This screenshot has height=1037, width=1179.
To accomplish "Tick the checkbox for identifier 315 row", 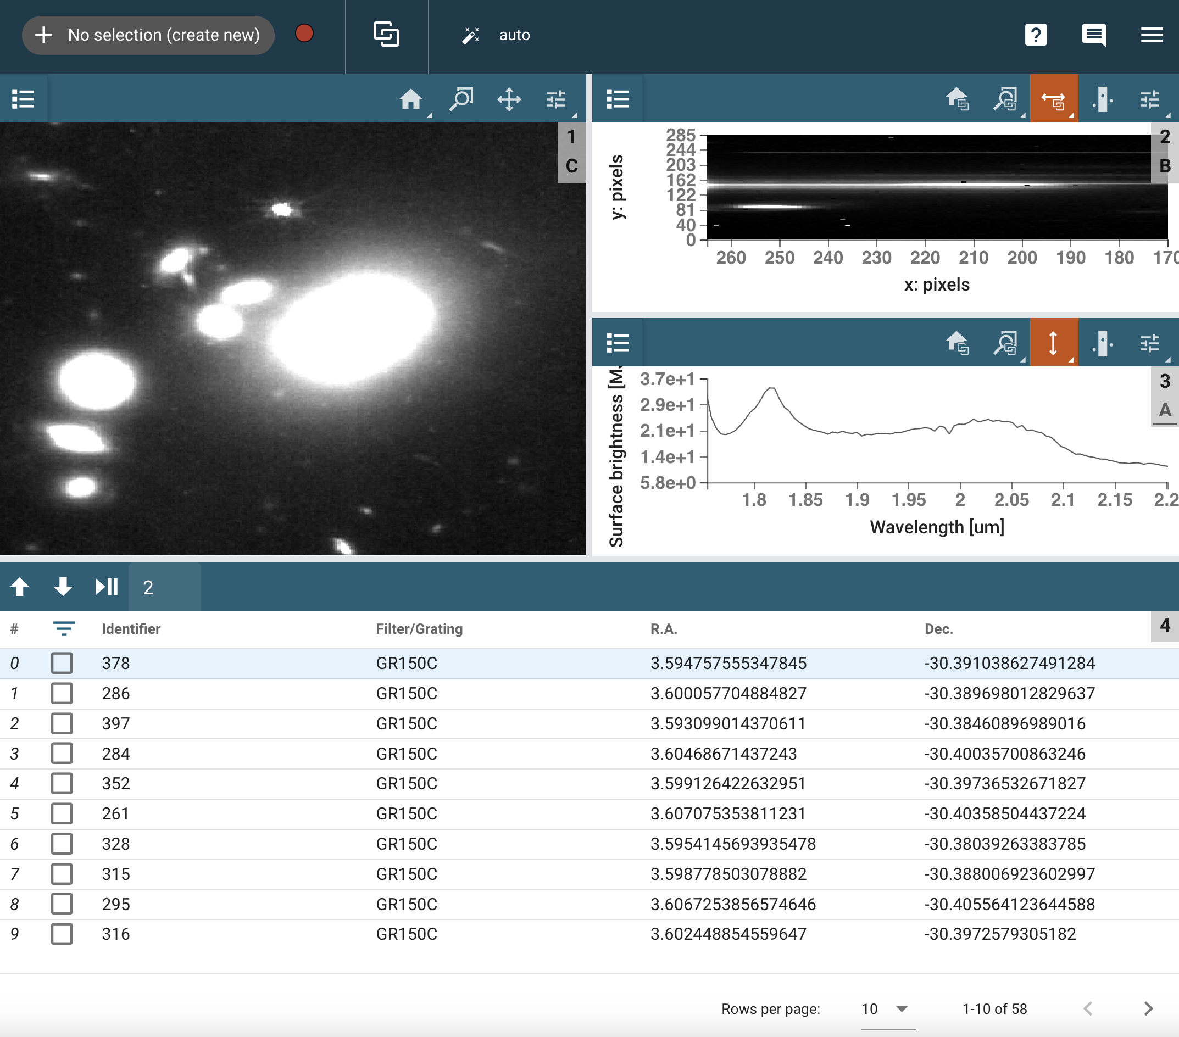I will point(62,874).
